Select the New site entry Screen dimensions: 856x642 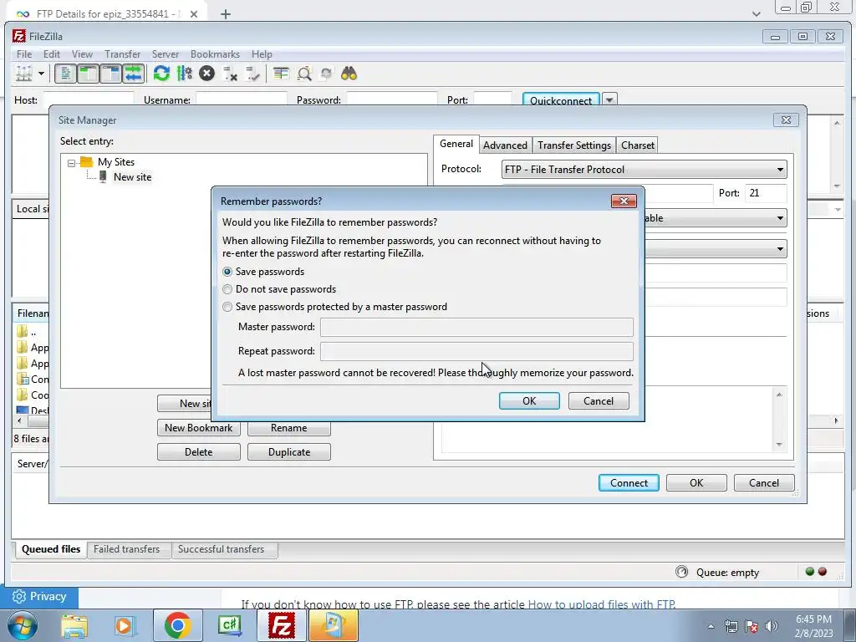point(132,177)
